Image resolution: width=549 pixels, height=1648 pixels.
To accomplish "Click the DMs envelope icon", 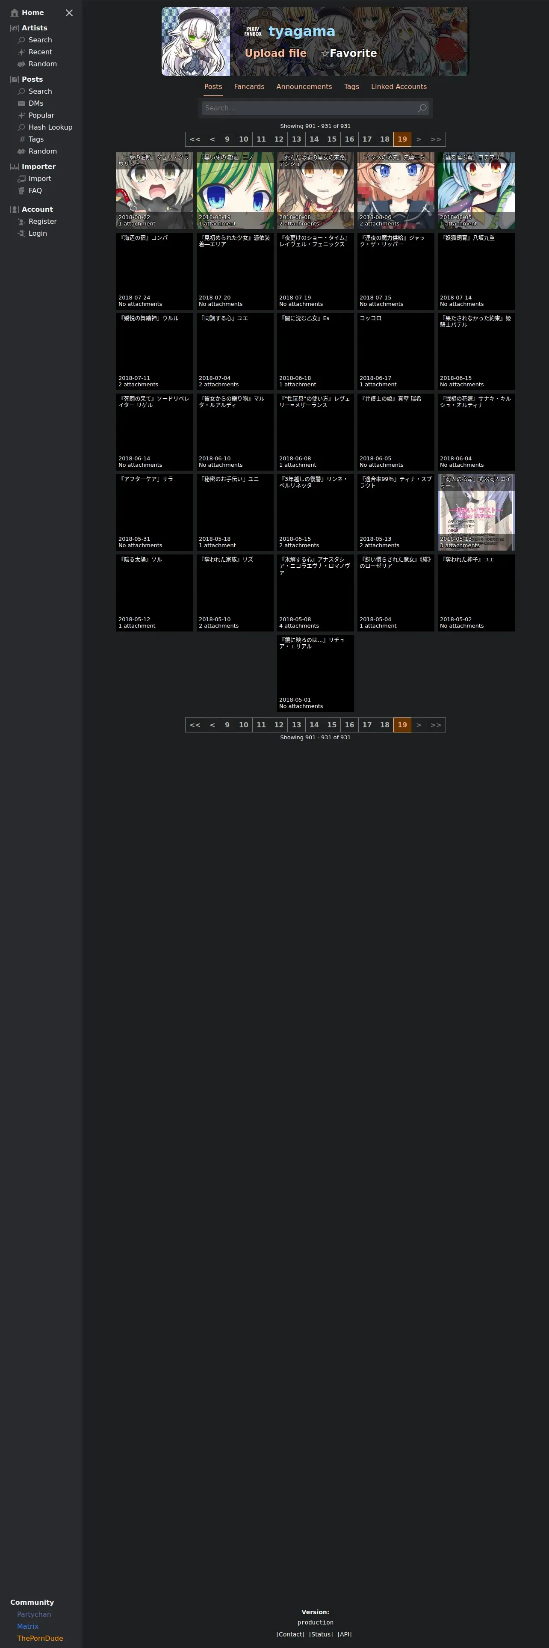I will tap(22, 104).
